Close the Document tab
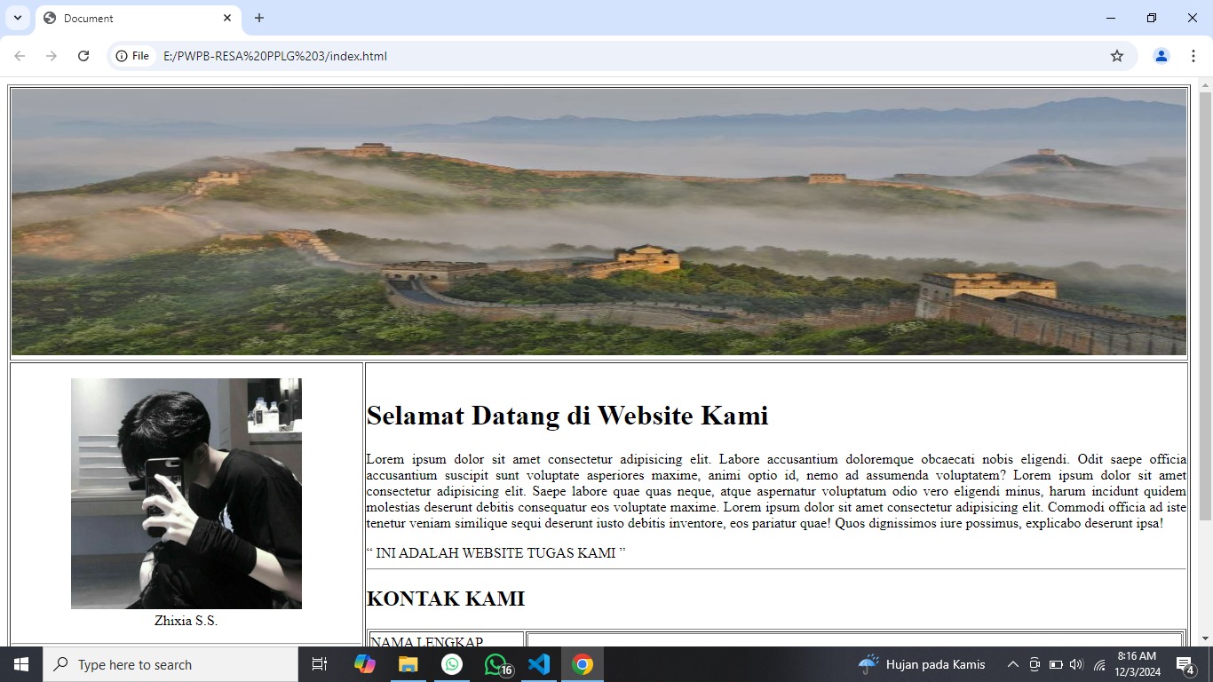 pyautogui.click(x=227, y=18)
